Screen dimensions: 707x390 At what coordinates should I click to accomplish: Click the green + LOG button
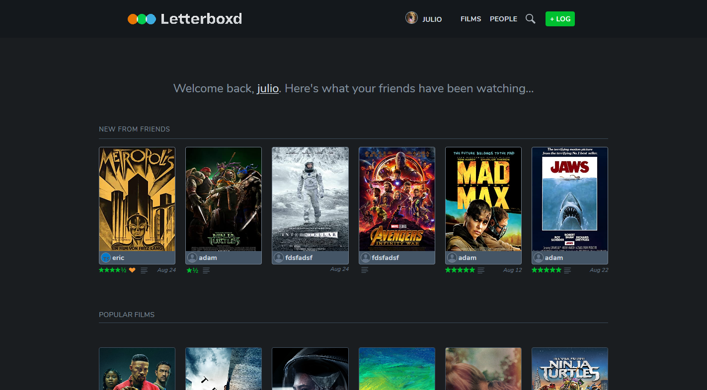[x=560, y=19]
